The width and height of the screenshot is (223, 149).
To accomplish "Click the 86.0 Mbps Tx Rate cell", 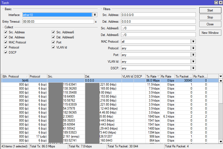I will tap(153, 80).
